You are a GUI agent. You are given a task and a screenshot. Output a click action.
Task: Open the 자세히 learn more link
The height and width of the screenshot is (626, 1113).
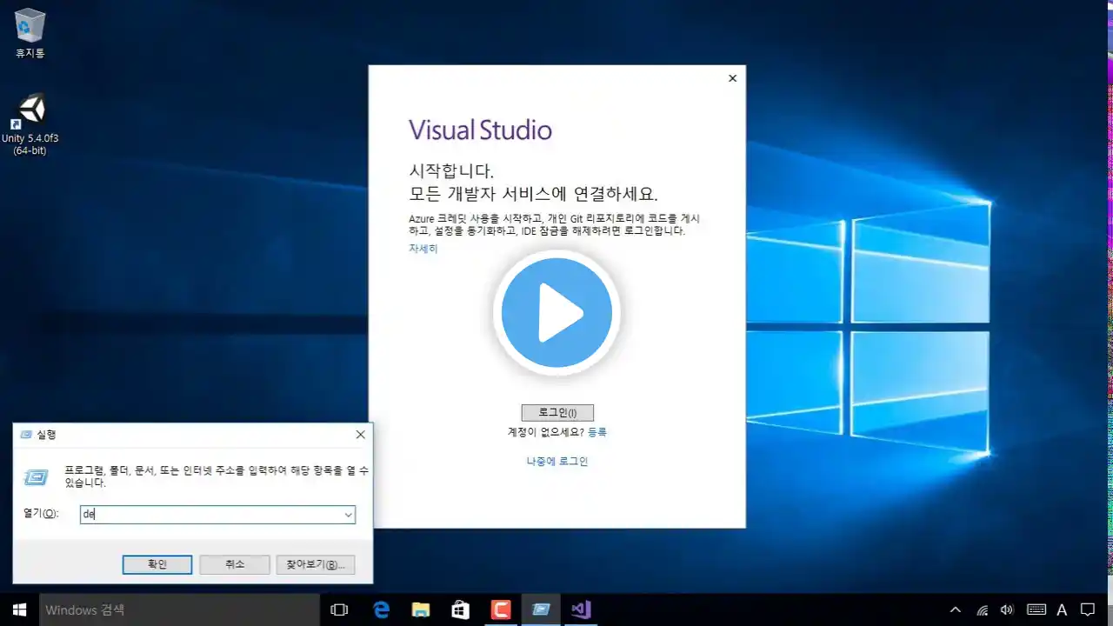point(423,249)
